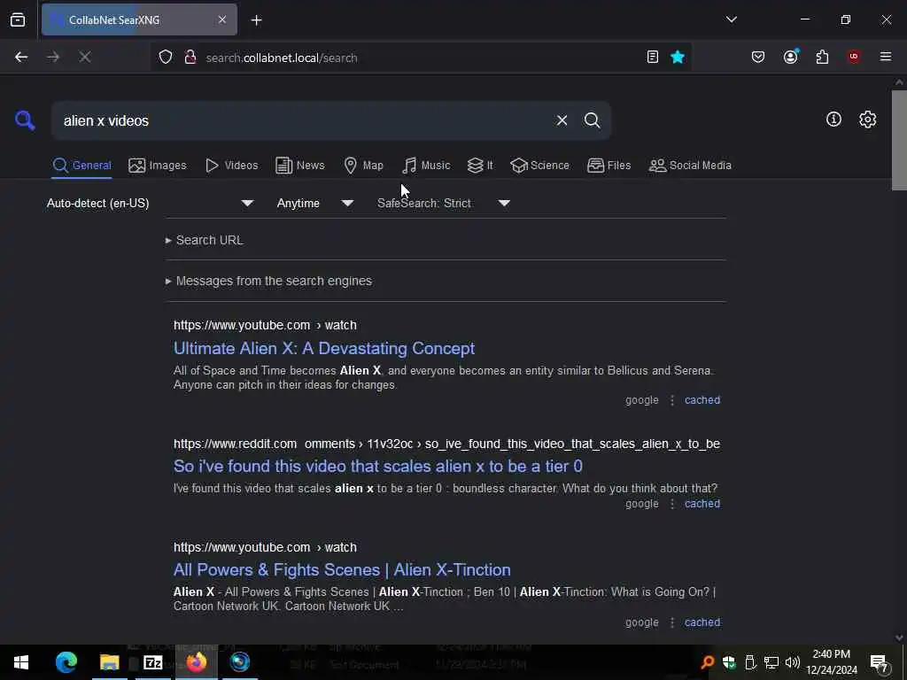Open a new tab

pyautogui.click(x=256, y=20)
